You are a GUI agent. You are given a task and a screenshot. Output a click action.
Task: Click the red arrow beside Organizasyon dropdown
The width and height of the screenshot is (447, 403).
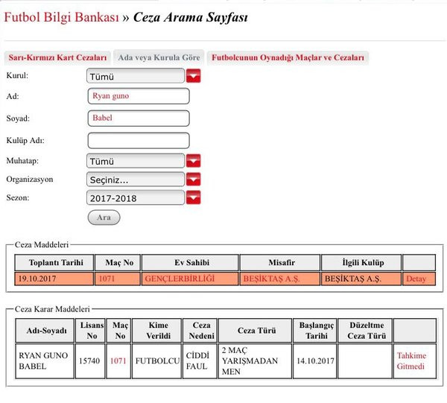point(194,180)
